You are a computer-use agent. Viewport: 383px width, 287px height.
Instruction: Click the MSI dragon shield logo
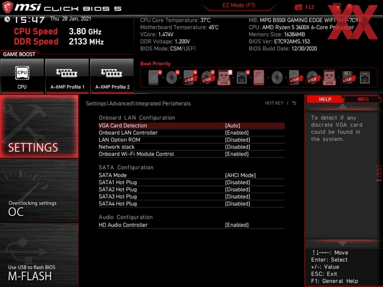[8, 7]
